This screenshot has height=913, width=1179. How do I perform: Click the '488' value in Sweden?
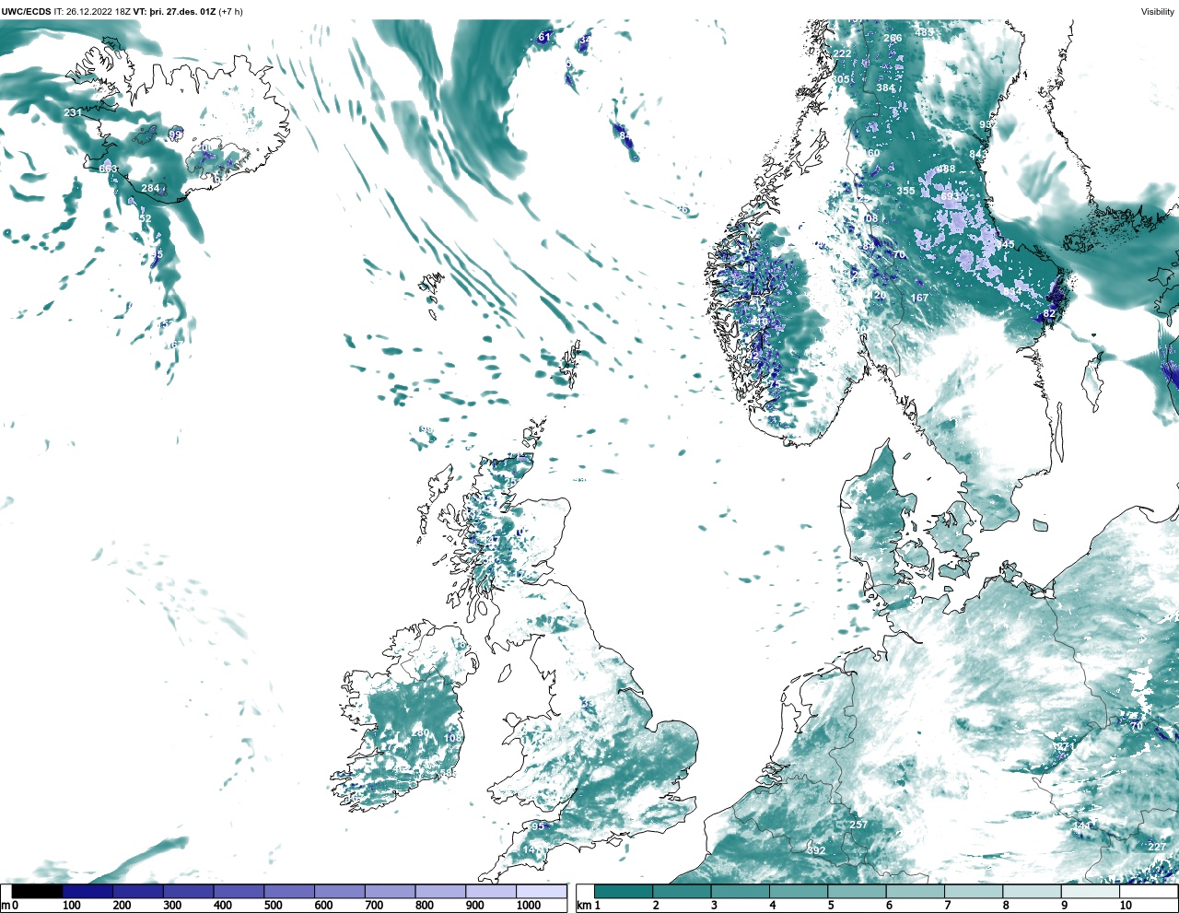tap(946, 169)
